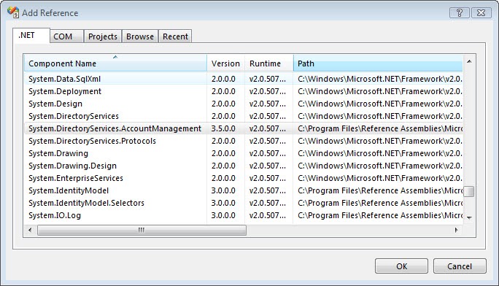This screenshot has width=499, height=286.
Task: Click the vertical scrollbar down arrow
Action: click(x=469, y=218)
